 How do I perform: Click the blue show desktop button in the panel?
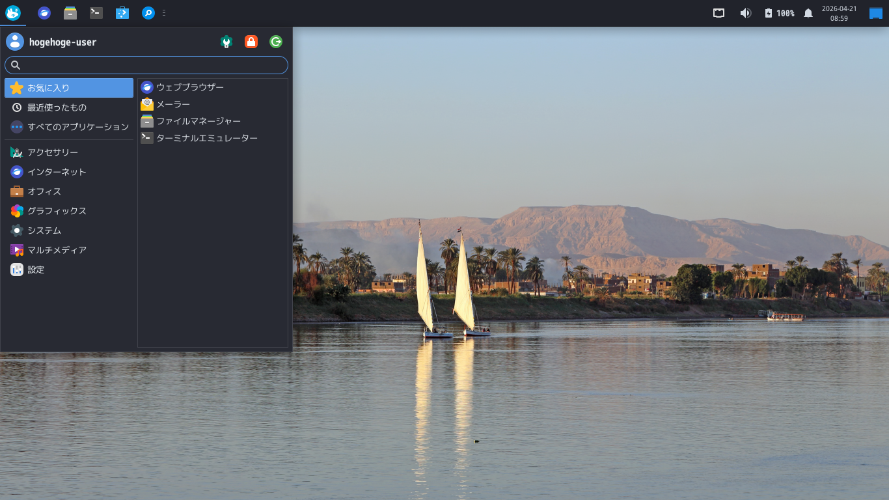[x=876, y=13]
